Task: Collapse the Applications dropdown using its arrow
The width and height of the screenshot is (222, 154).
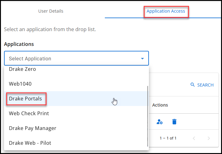Action: [x=142, y=59]
